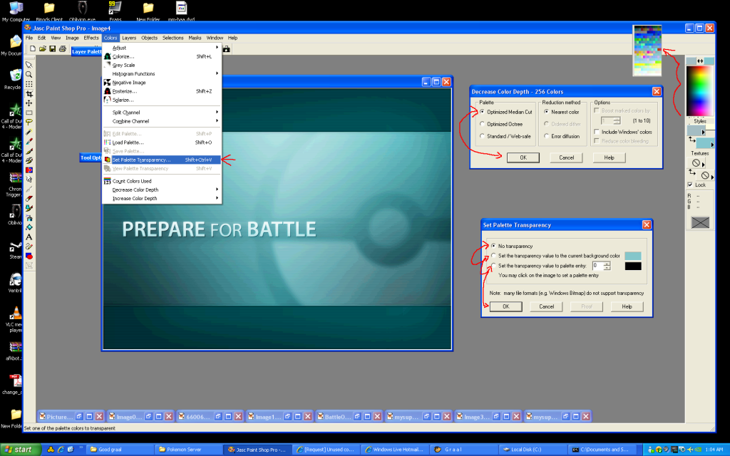Image resolution: width=730 pixels, height=456 pixels.
Task: Click the black palette entry color swatch
Action: (633, 266)
